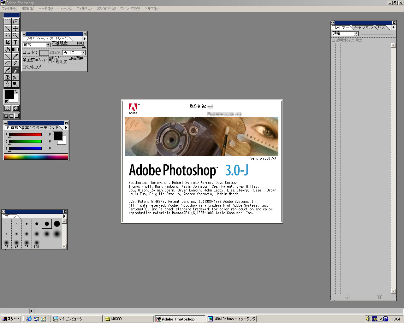The width and height of the screenshot is (404, 323).
Task: Select the Pencil tool
Action: pyautogui.click(x=15, y=63)
